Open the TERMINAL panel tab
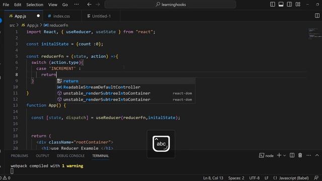The height and width of the screenshot is (181, 322). click(101, 156)
